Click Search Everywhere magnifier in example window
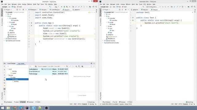 coord(96,7)
